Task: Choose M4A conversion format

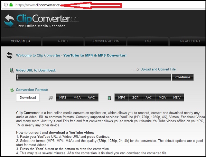Action: coord(77,98)
